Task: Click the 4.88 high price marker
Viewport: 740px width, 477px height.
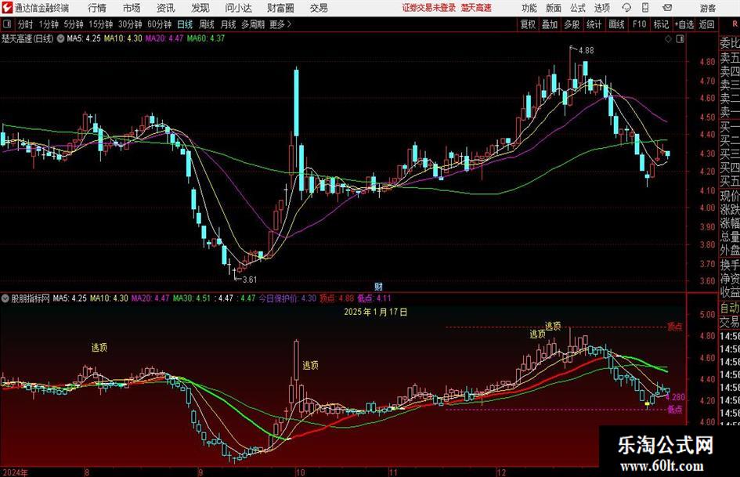Action: 586,51
